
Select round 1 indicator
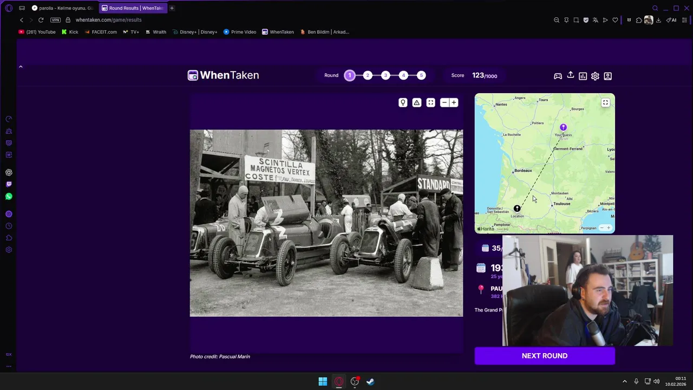(350, 75)
